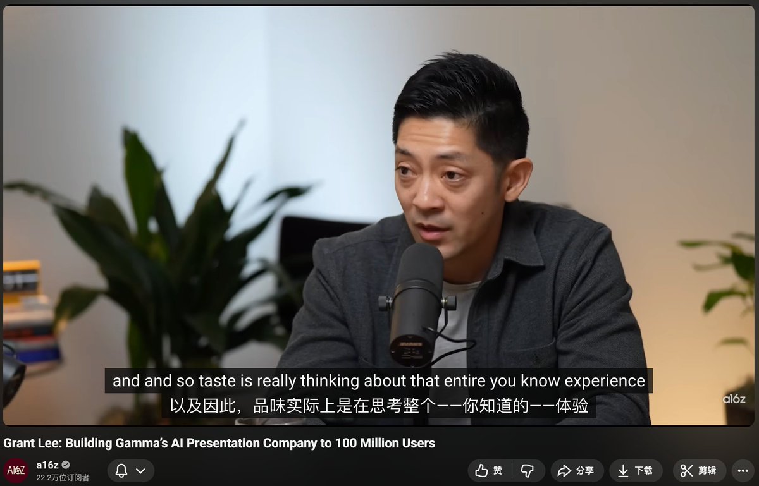Click the a16z channel avatar
This screenshot has height=486, width=759.
pyautogui.click(x=15, y=469)
